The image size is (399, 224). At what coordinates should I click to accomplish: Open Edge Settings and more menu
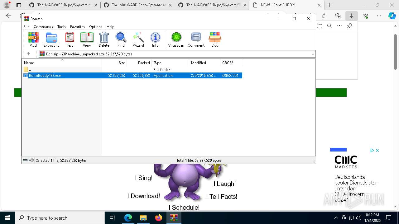[x=379, y=16]
